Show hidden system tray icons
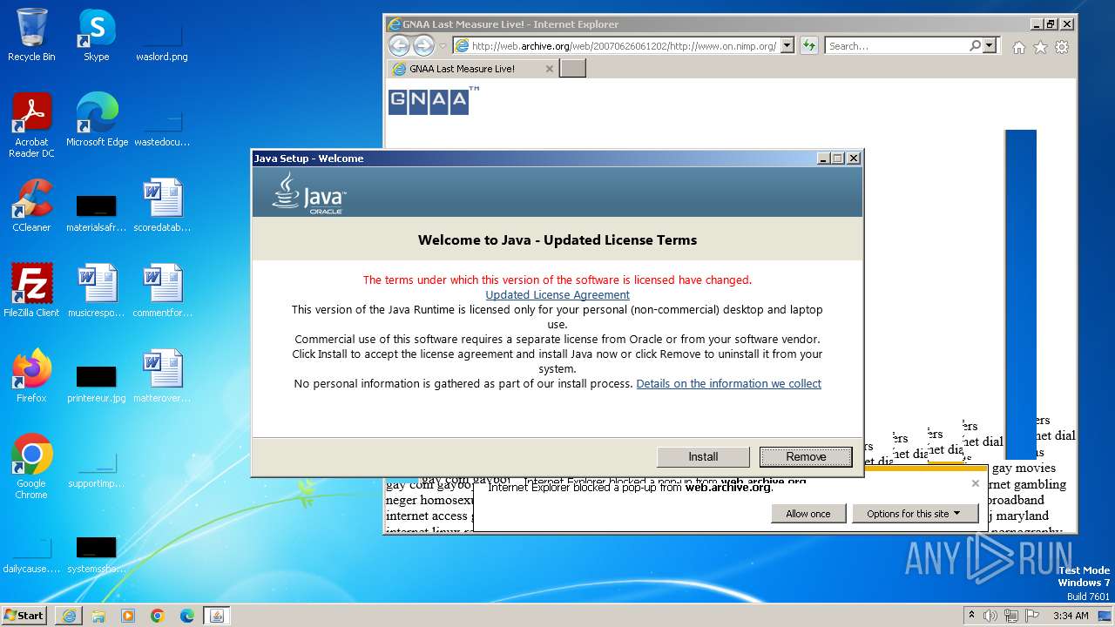1115x627 pixels. tap(971, 616)
